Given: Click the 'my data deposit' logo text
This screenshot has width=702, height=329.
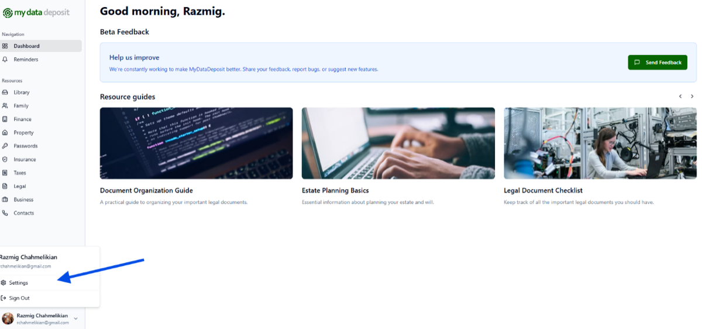Looking at the screenshot, I should [x=42, y=13].
